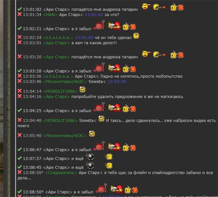Select the nickname <MONOLIT1986> at 13:04:40

coord(60,120)
